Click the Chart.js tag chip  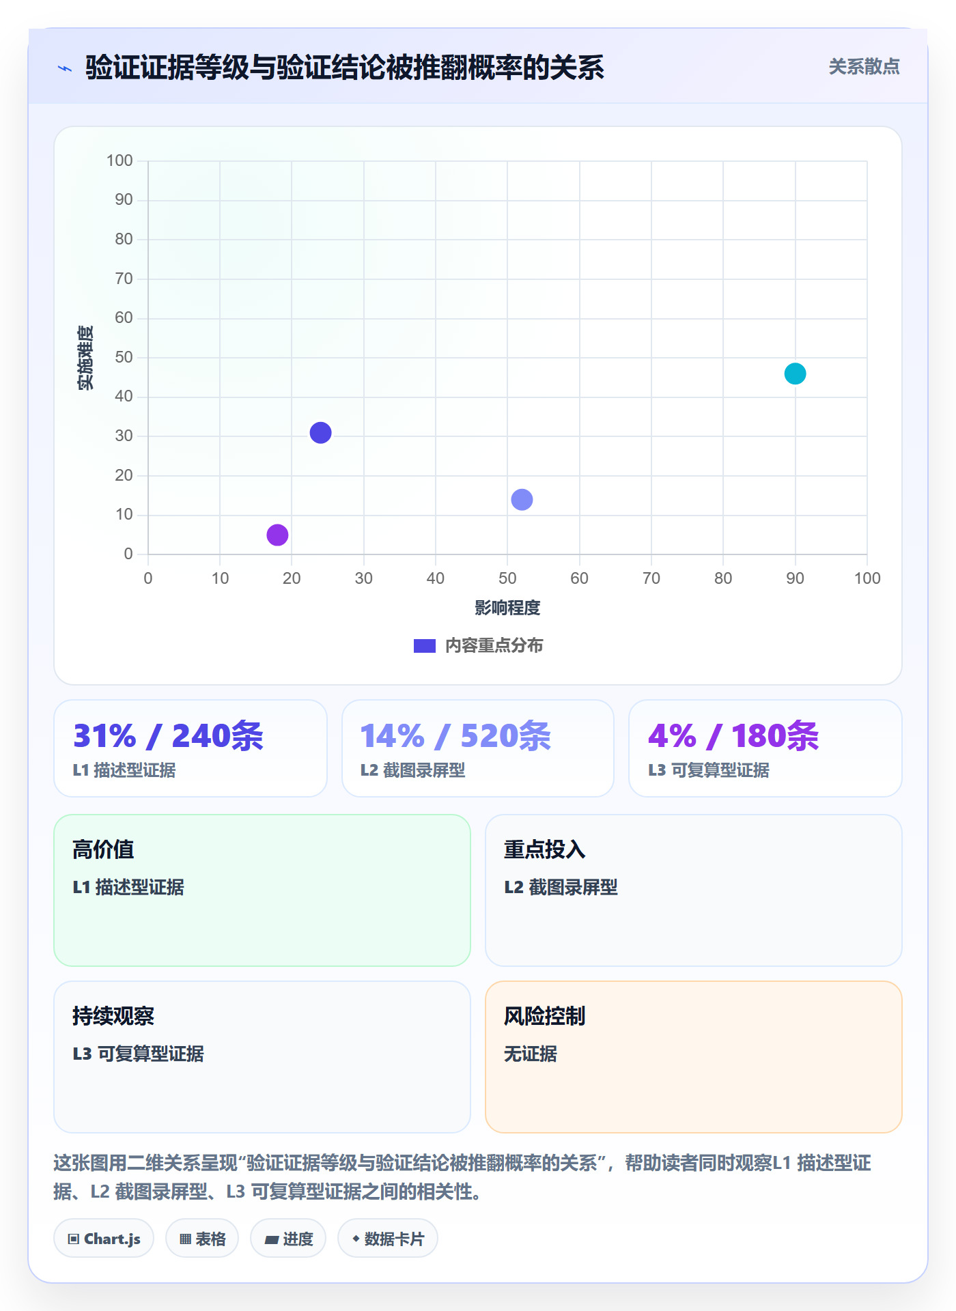click(104, 1238)
